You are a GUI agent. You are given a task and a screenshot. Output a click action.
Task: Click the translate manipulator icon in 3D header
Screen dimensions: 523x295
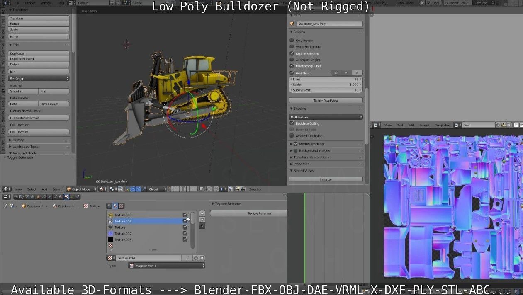click(133, 189)
